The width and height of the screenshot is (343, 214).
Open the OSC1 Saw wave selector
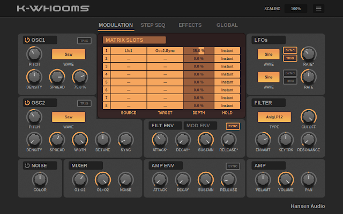point(69,54)
